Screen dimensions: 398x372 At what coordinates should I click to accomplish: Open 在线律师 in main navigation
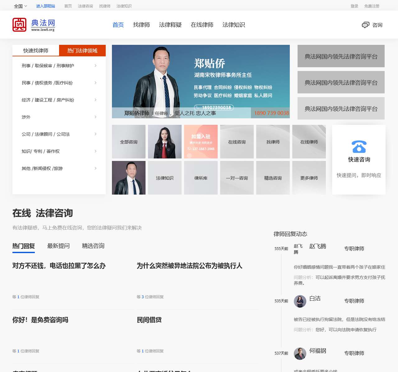pyautogui.click(x=202, y=25)
